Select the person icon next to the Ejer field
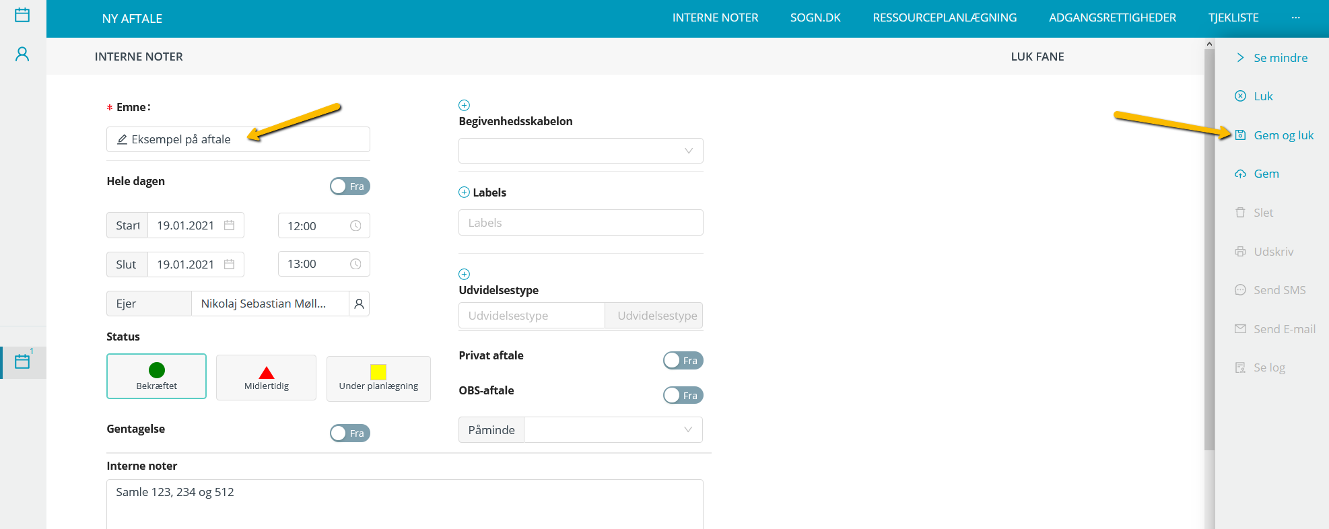The height and width of the screenshot is (529, 1329). (360, 304)
